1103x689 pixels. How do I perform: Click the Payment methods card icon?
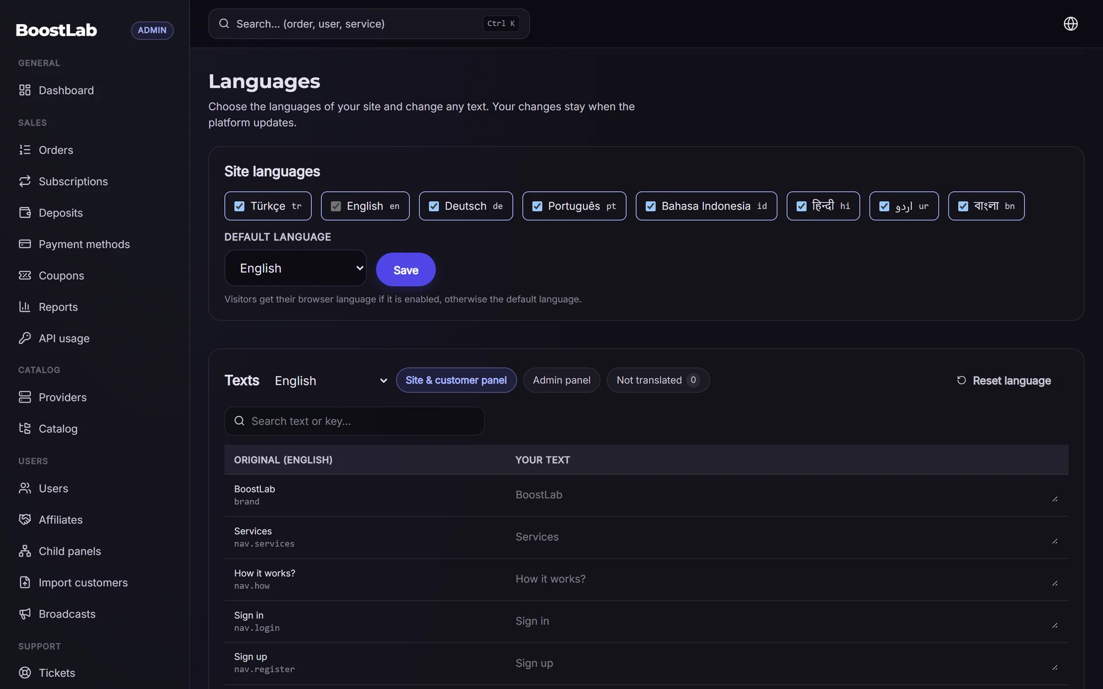tap(25, 244)
